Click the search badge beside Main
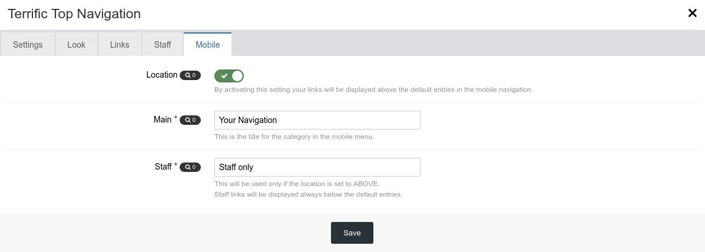The image size is (705, 252). pyautogui.click(x=190, y=120)
